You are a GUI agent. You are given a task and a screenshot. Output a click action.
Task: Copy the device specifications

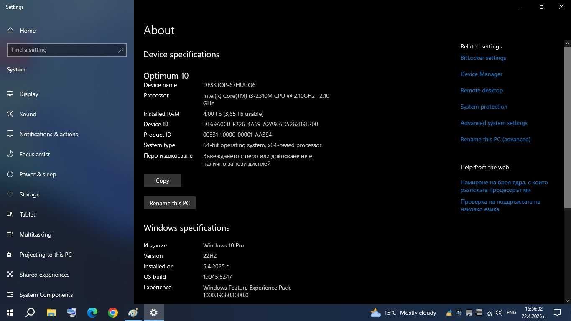tap(163, 181)
